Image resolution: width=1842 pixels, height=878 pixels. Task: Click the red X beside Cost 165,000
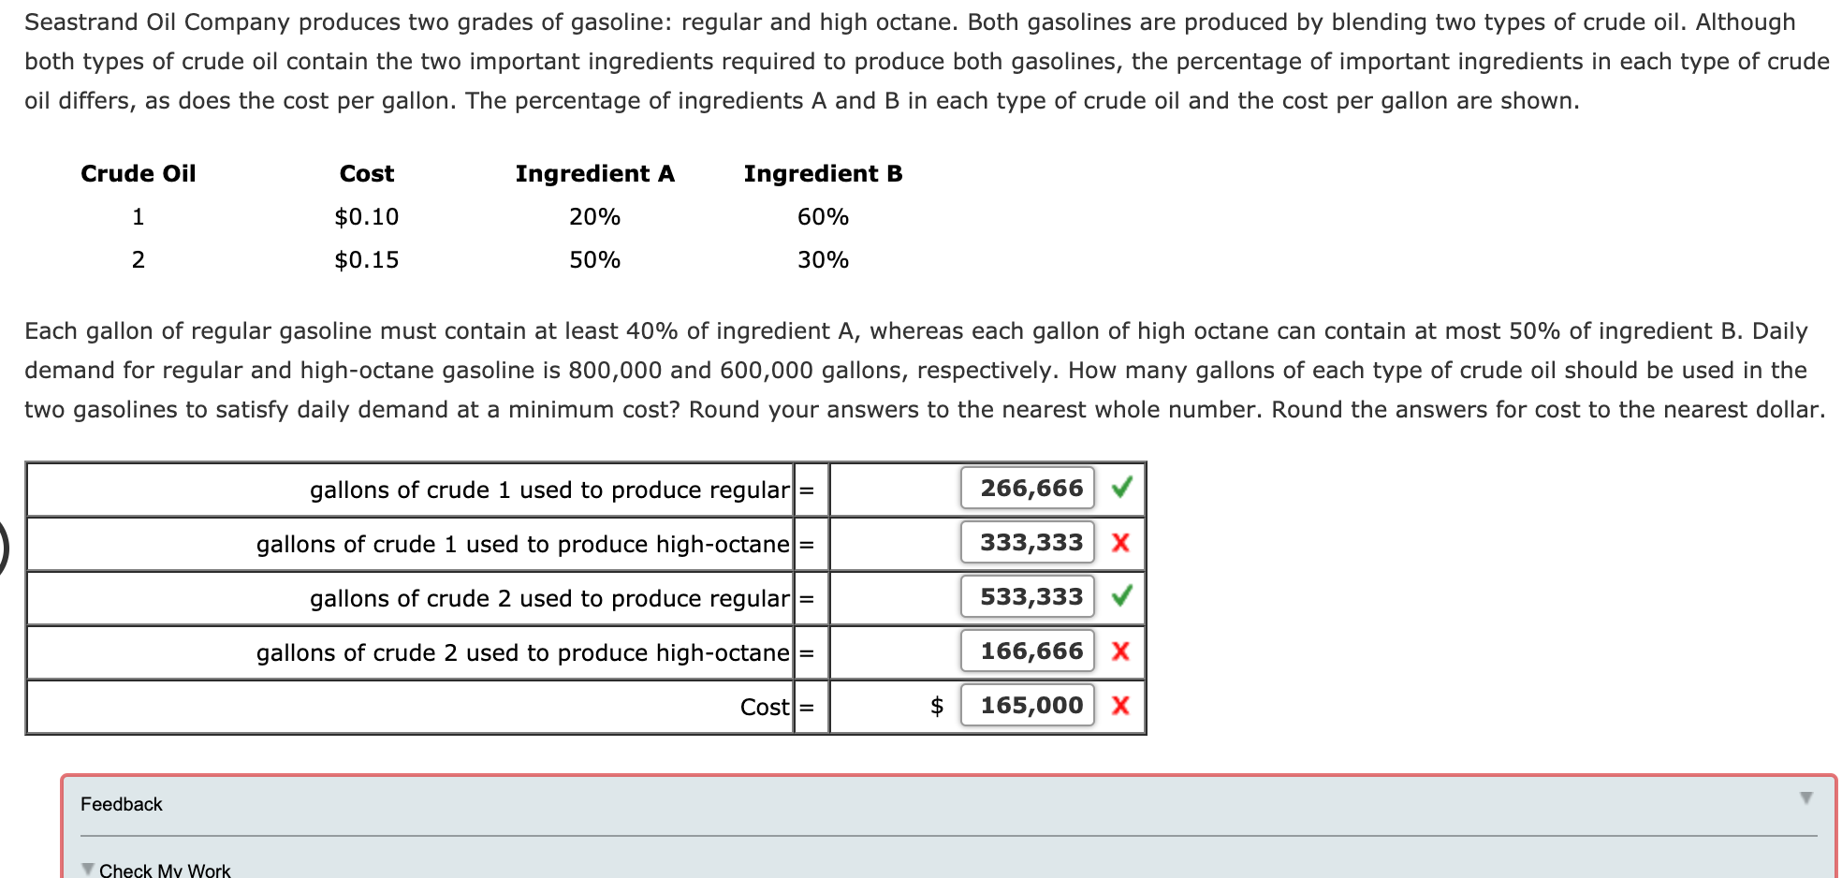[1120, 706]
